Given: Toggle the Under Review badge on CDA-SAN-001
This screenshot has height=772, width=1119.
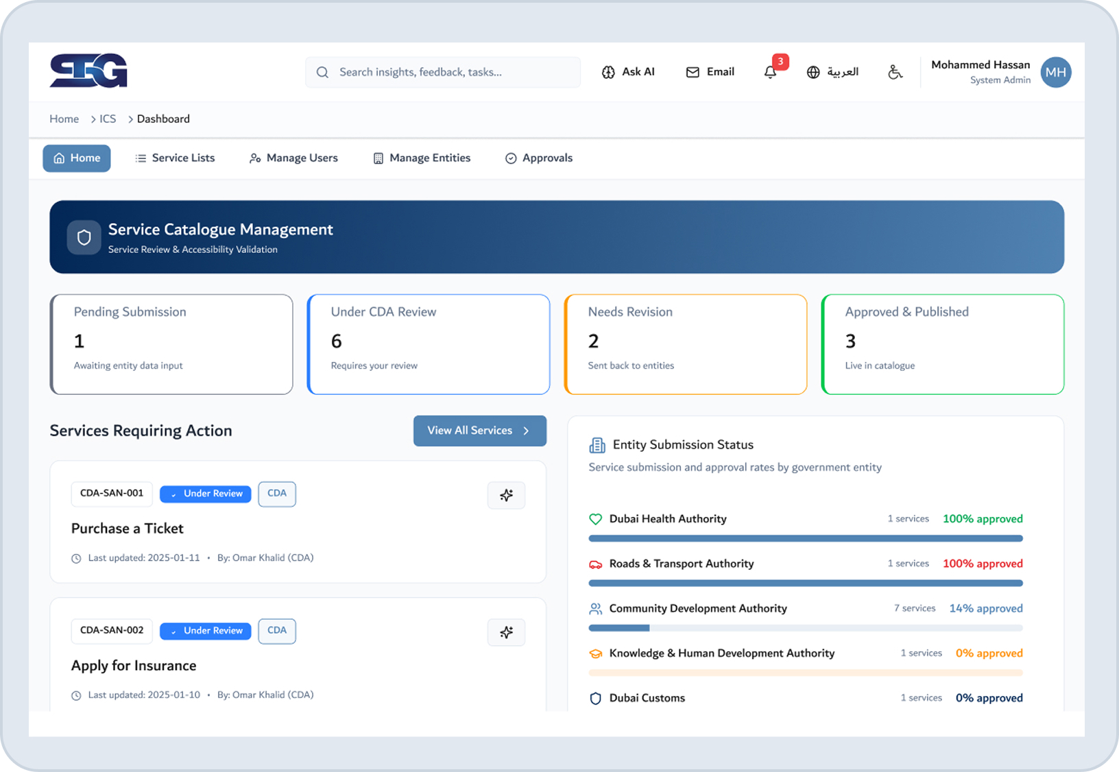Looking at the screenshot, I should click(205, 494).
